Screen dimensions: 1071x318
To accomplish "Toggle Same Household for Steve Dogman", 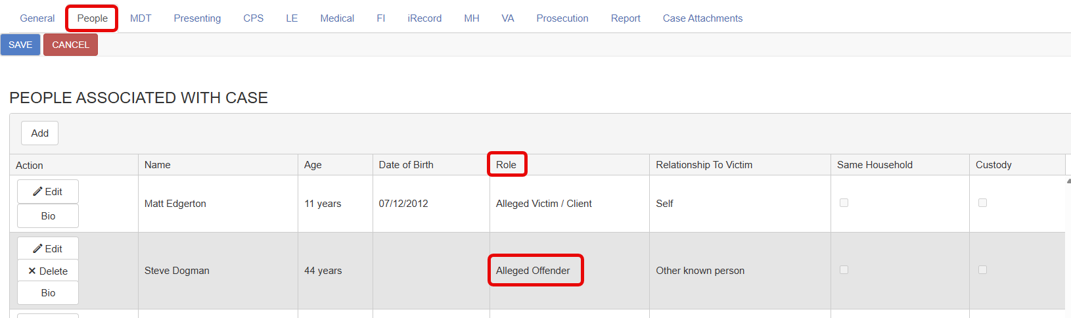I will point(844,270).
